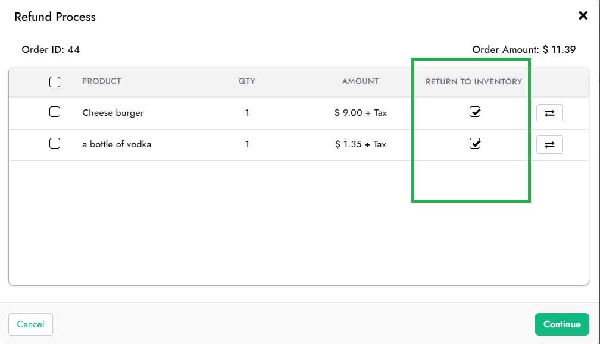This screenshot has width=600, height=344.
Task: Click the Cancel button
Action: coord(30,324)
